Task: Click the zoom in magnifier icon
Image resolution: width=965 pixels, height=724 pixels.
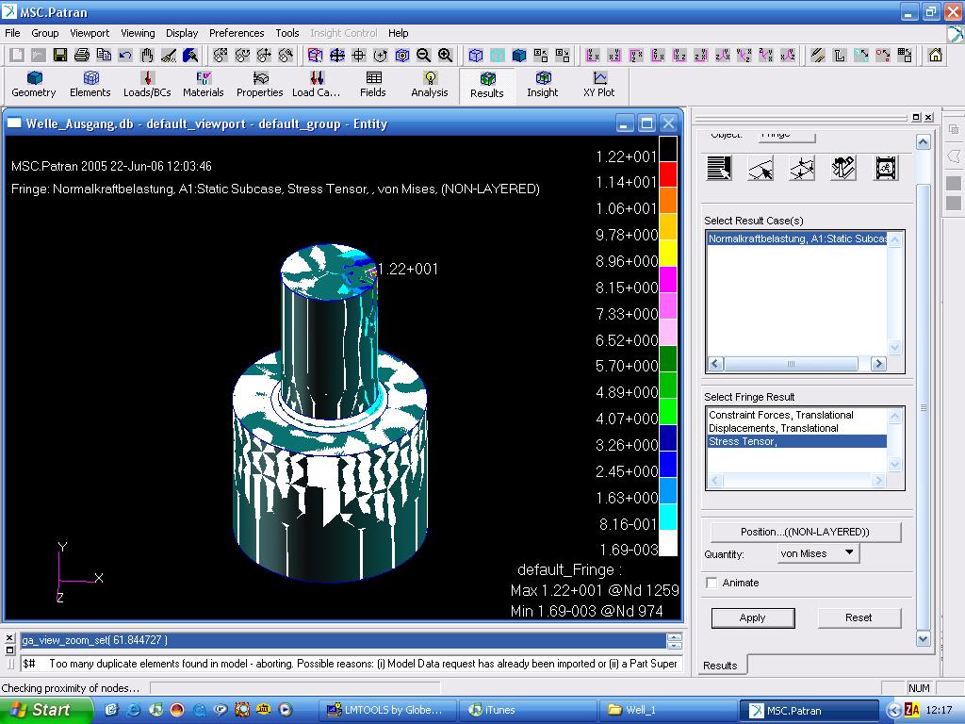Action: 445,55
